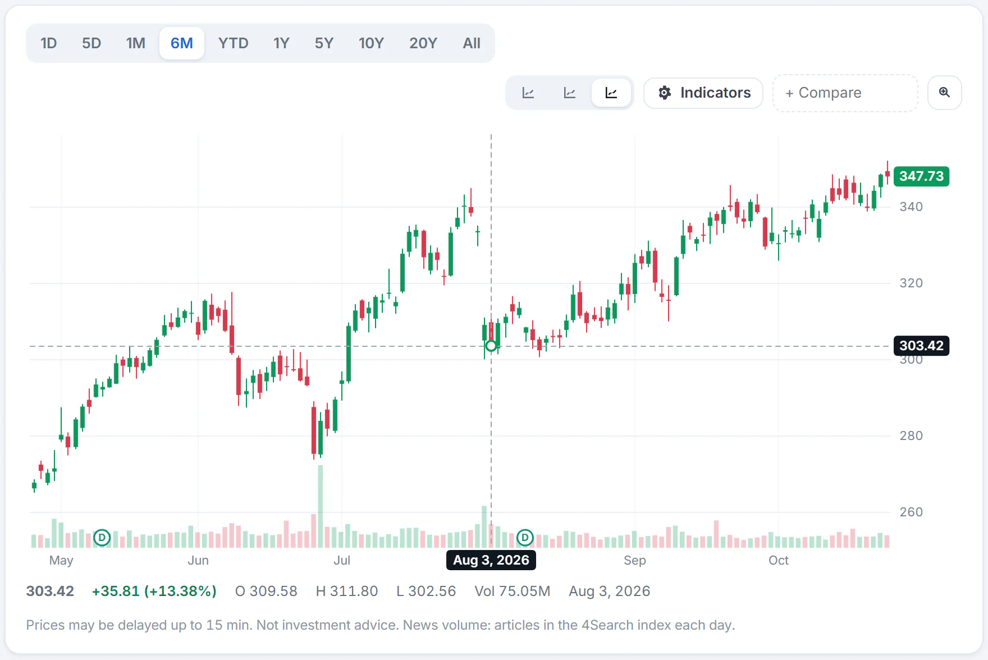The image size is (988, 660).
Task: Click the crosshair point on the chart
Action: pos(491,346)
